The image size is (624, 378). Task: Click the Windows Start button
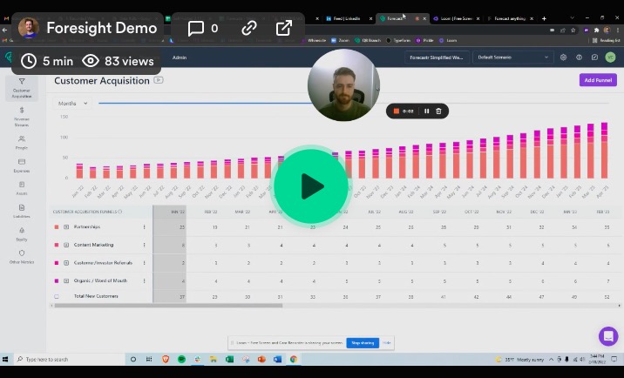point(5,359)
